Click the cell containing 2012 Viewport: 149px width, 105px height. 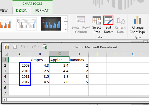(x=19, y=82)
